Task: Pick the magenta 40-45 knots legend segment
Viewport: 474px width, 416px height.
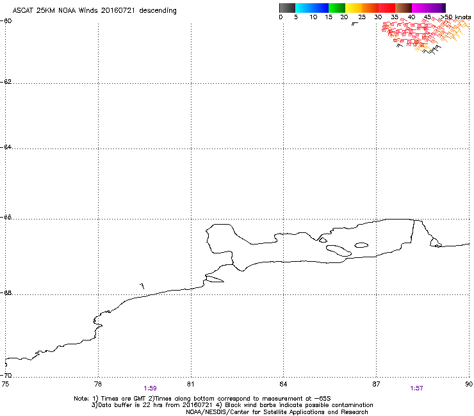Action: tap(420, 8)
